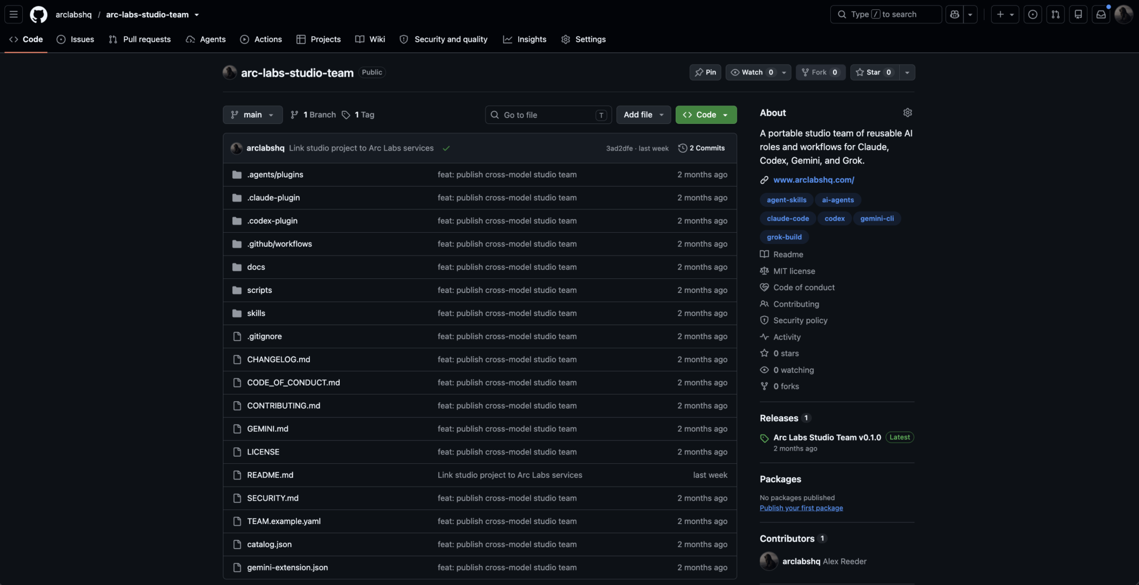Open the Arc Labs Studio Team v0.1.0 release
Screen dimensions: 1139x585
827,438
